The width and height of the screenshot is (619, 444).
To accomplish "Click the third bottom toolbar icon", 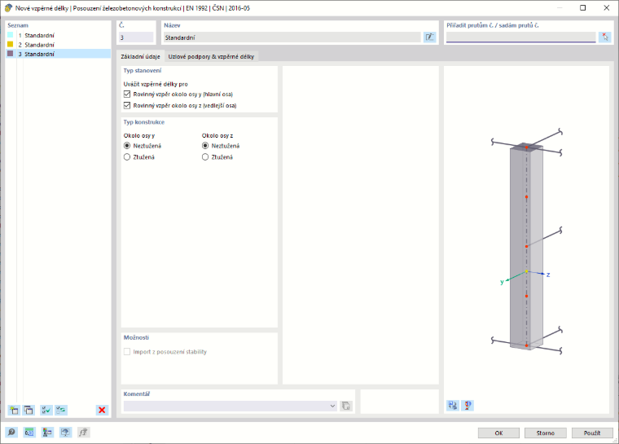I will [47, 433].
